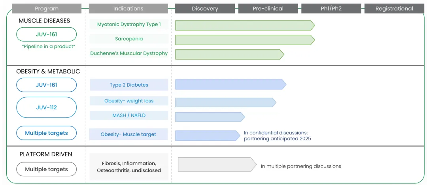Click the Program column header
This screenshot has width=427, height=185.
(47, 9)
